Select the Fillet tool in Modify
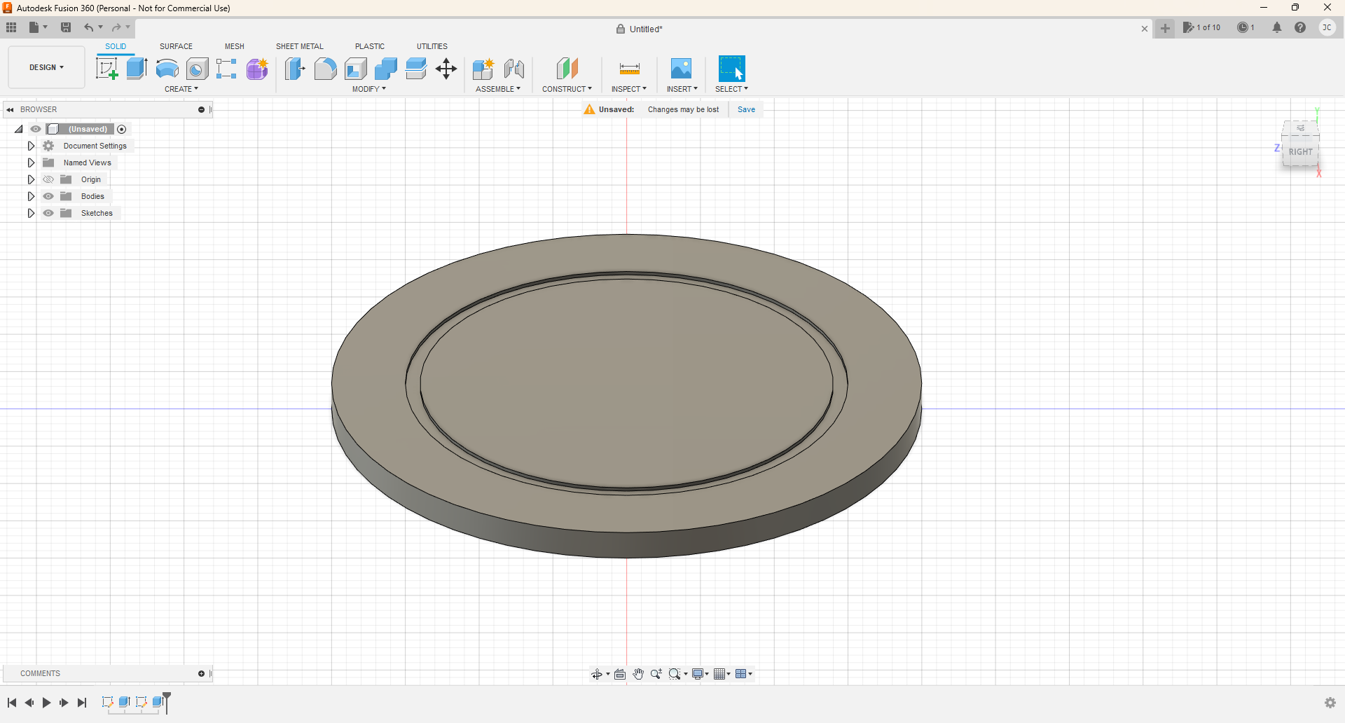The height and width of the screenshot is (723, 1345). [325, 69]
